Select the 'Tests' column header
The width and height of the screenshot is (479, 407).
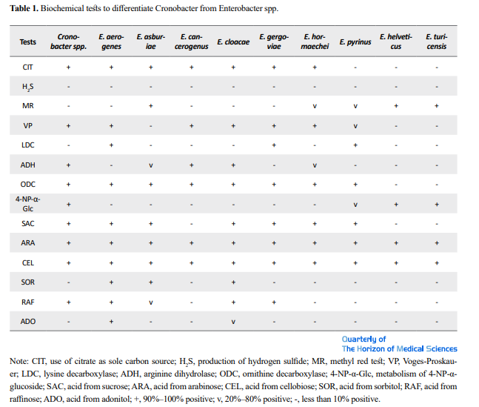(28, 42)
